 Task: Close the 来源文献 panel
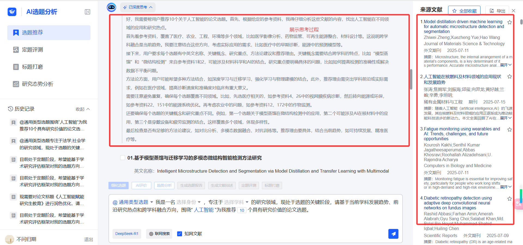[x=513, y=11]
